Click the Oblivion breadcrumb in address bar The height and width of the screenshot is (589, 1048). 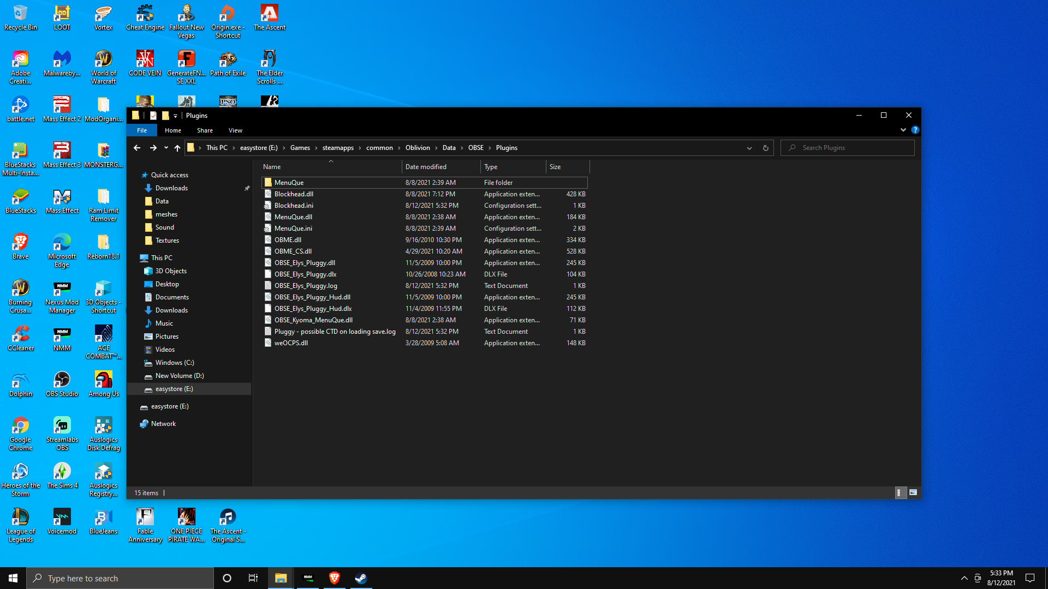(418, 148)
